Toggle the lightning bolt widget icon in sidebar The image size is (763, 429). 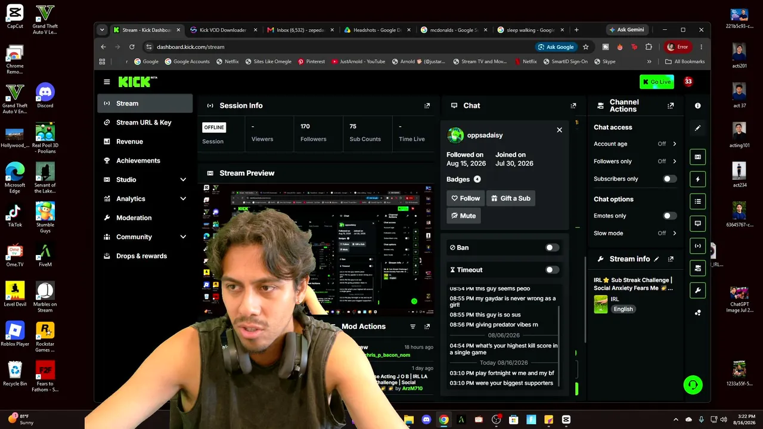coord(697,179)
